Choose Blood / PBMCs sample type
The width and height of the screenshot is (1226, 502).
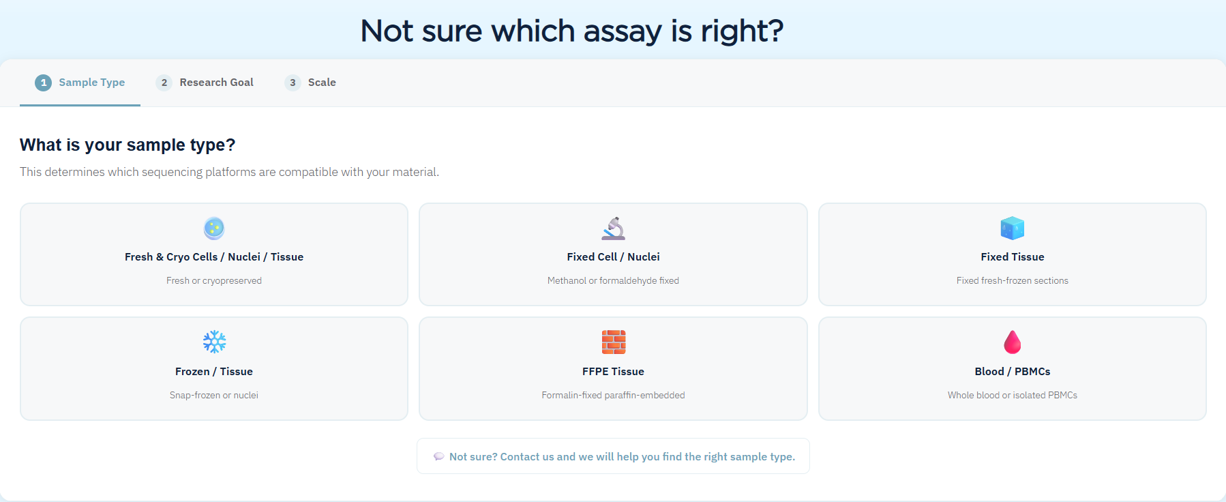pos(1012,368)
